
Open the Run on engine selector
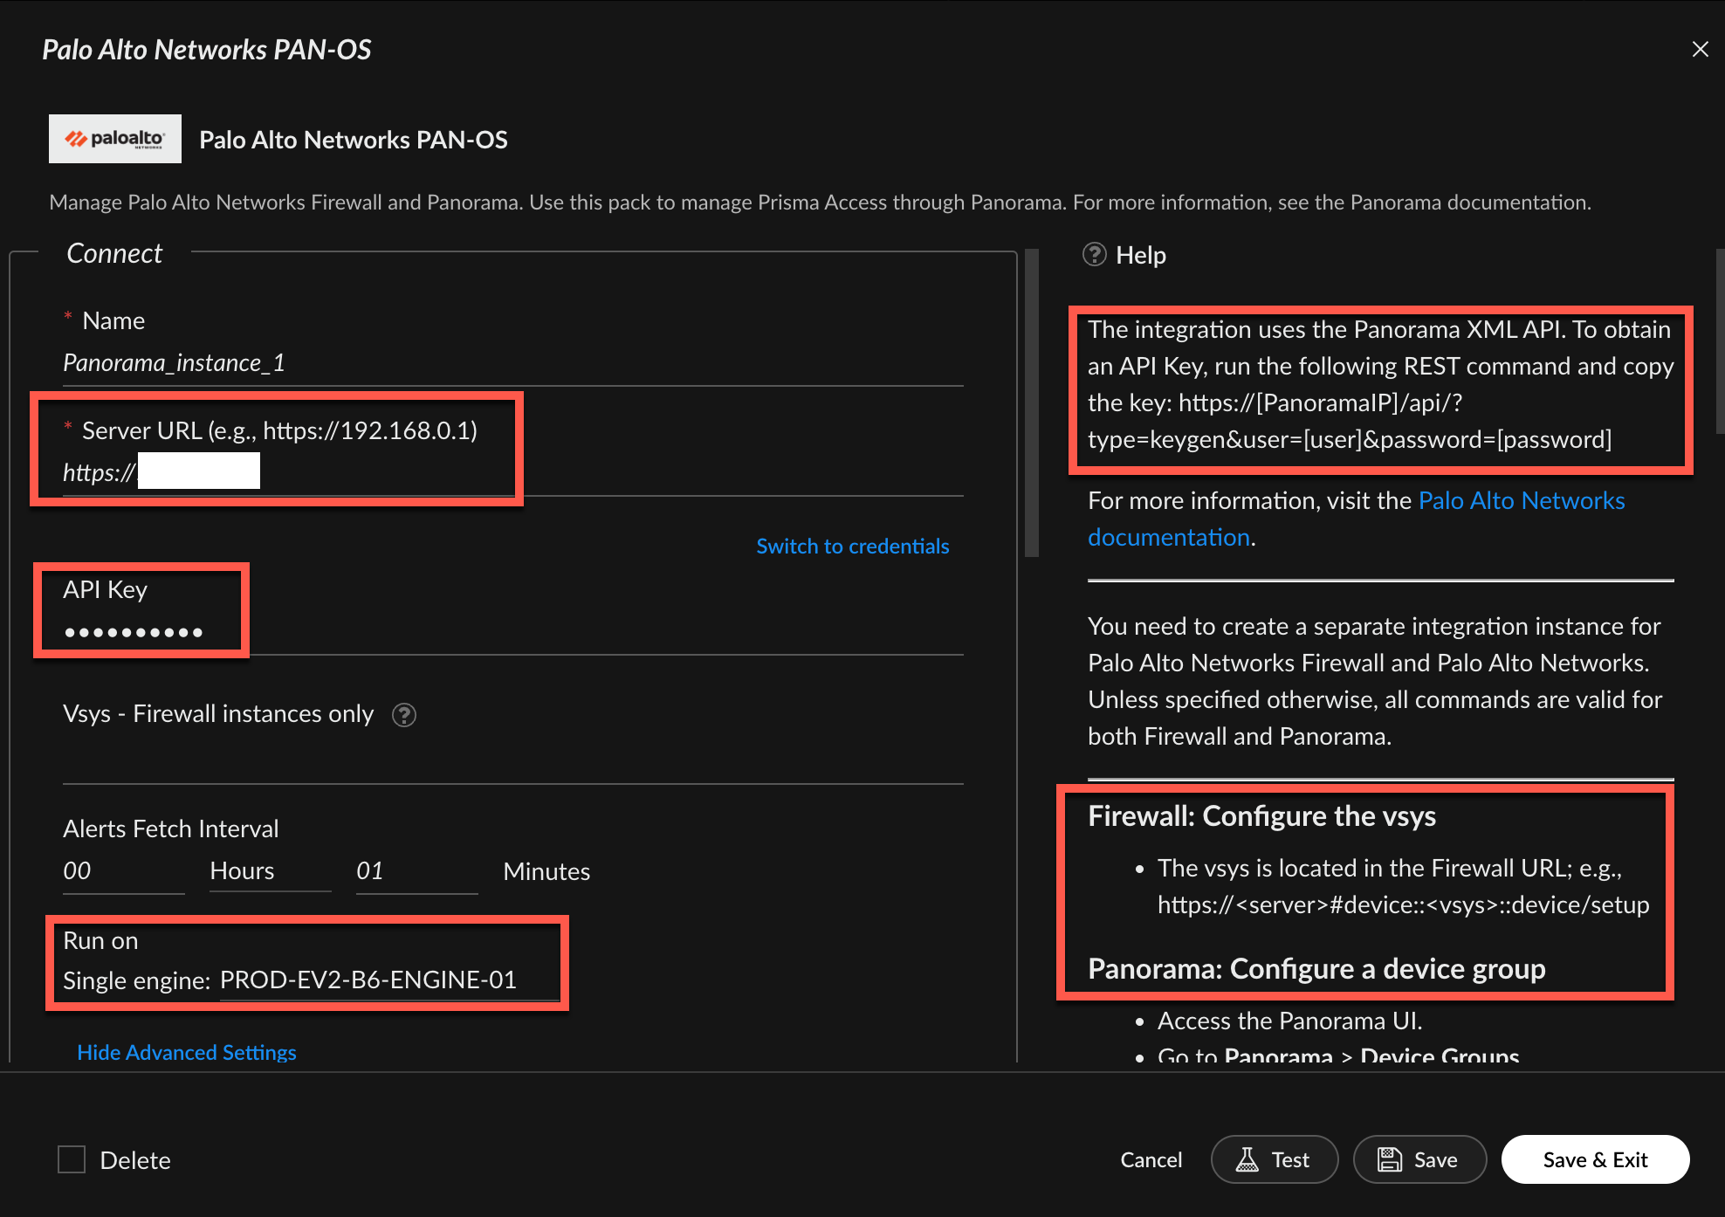(x=389, y=980)
